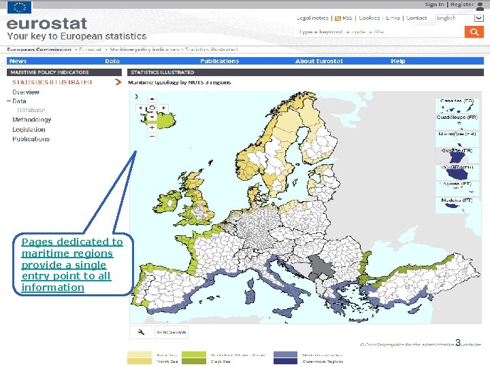Click the Eurostat breadcrumb

pyautogui.click(x=90, y=50)
